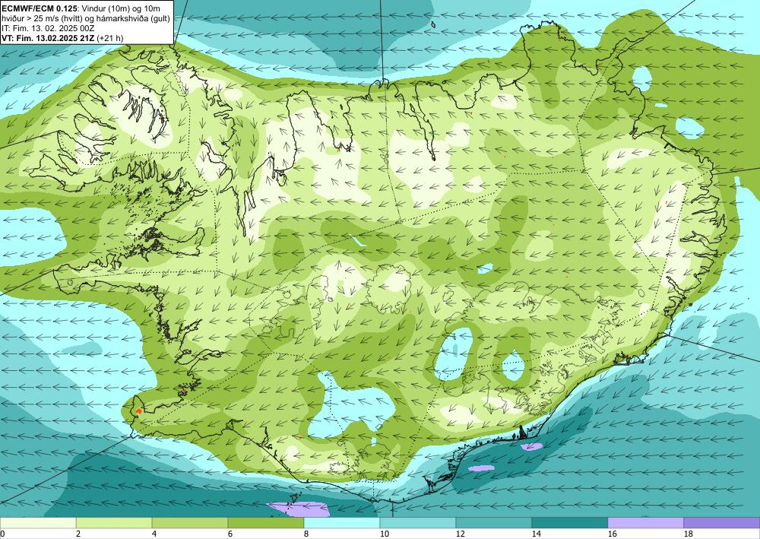Click the "VT: Fim. 13.02.2025 21Z" valid time

click(48, 38)
